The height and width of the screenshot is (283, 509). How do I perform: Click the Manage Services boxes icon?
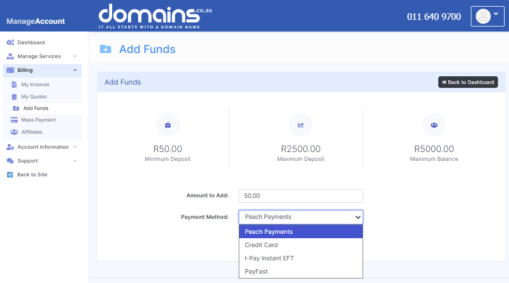[x=10, y=56]
